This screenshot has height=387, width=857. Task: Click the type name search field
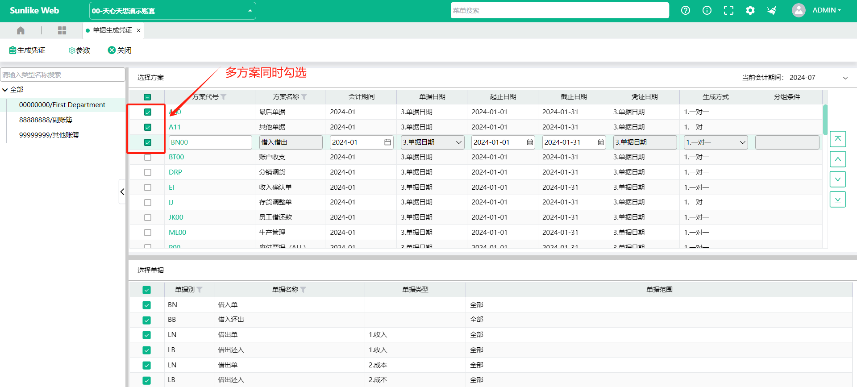point(62,75)
